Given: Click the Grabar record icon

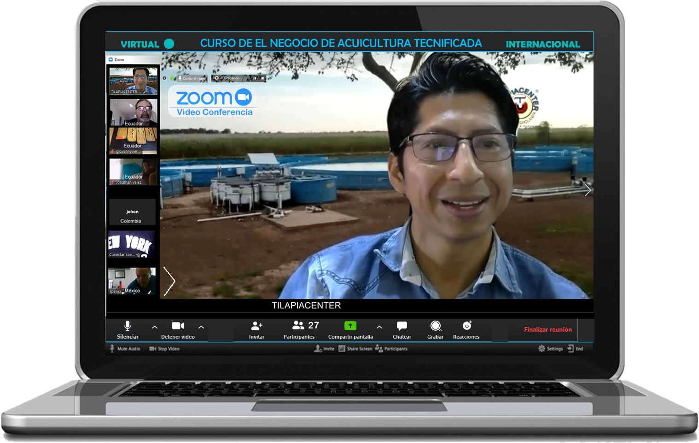Looking at the screenshot, I should click(436, 326).
